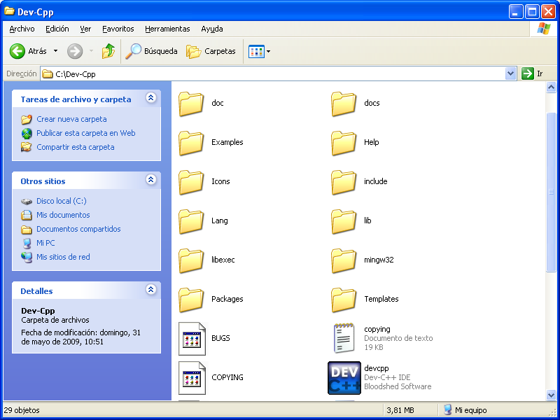Open the Ayuda menu
The width and height of the screenshot is (560, 420).
coord(212,29)
